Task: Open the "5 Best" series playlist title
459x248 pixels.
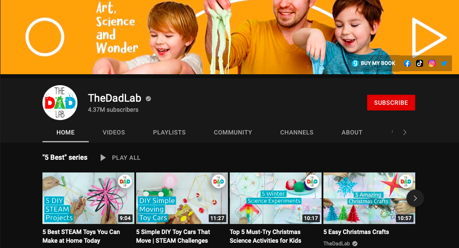Action: pos(65,158)
